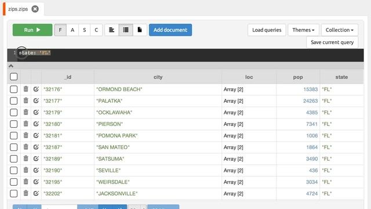371x209 pixels.
Task: Switch to table list view icon
Action: [126, 30]
